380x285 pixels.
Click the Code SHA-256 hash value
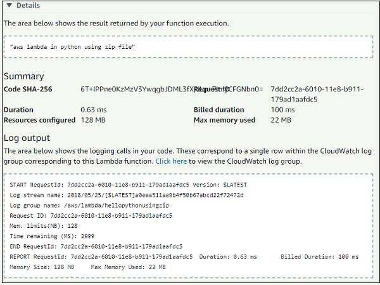(136, 89)
